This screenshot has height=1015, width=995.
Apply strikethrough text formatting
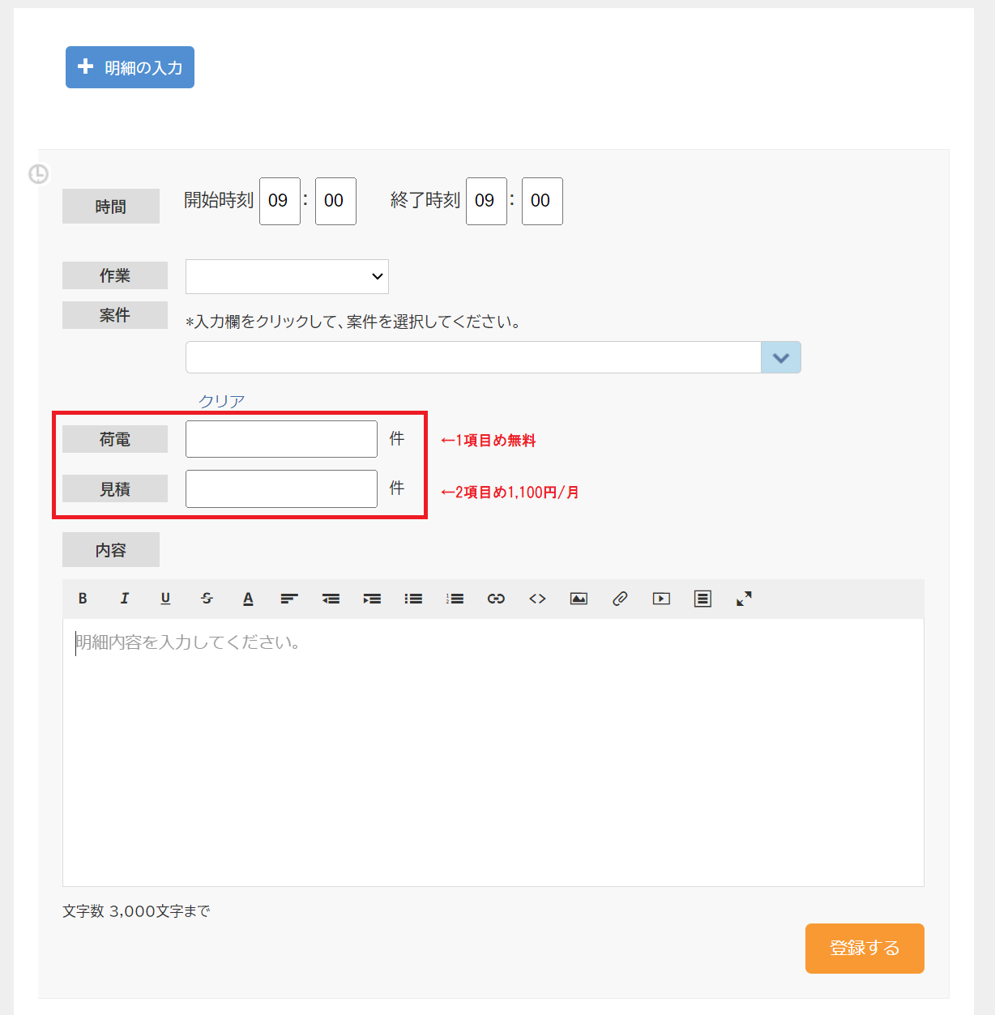pyautogui.click(x=207, y=599)
